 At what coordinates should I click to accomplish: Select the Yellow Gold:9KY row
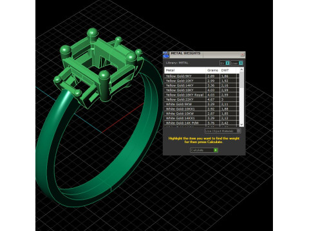coord(201,76)
